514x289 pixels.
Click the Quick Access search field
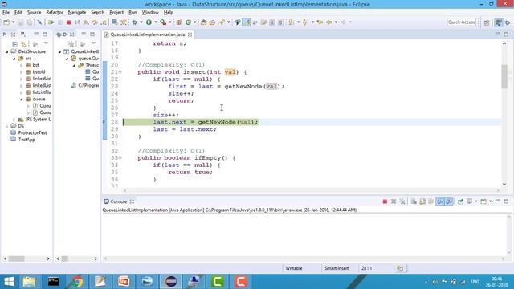click(x=462, y=22)
